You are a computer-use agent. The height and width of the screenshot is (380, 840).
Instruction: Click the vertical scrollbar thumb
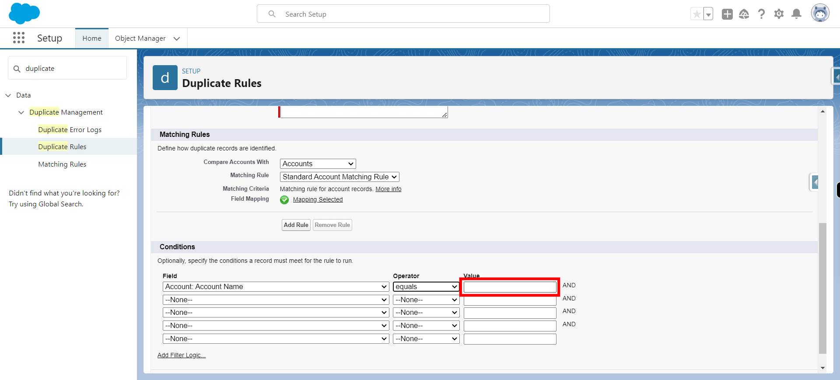tap(822, 288)
